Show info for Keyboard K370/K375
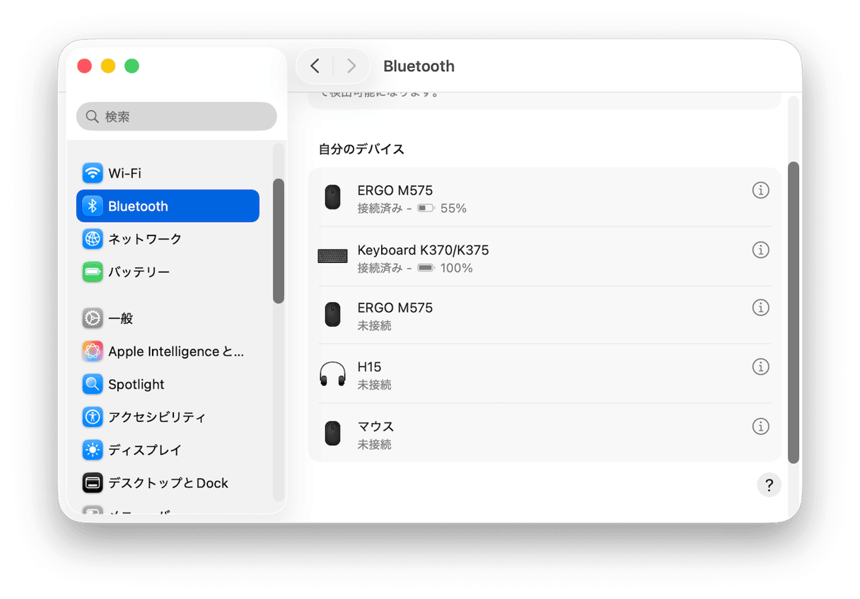The width and height of the screenshot is (860, 599). point(760,250)
